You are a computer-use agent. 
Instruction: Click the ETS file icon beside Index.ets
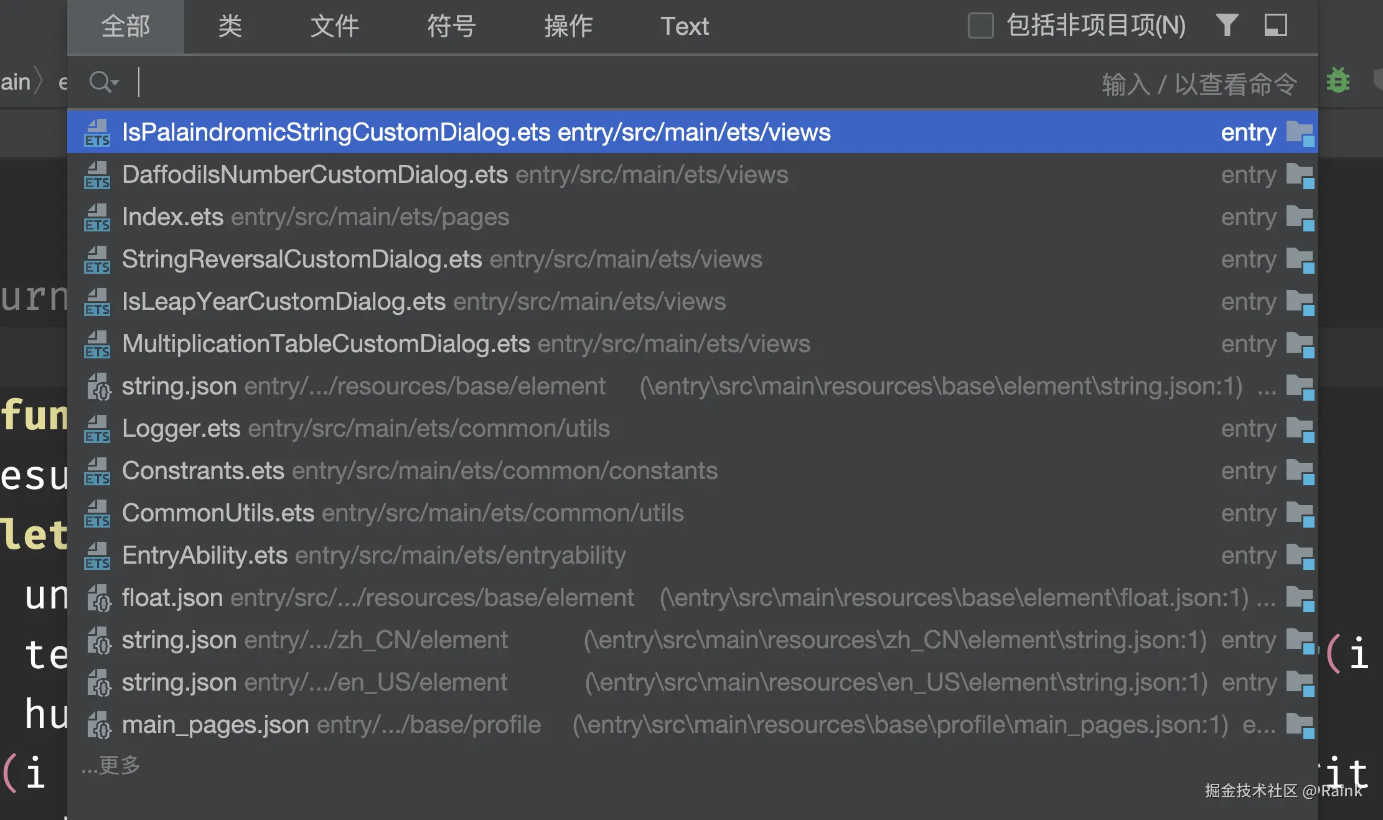(97, 218)
